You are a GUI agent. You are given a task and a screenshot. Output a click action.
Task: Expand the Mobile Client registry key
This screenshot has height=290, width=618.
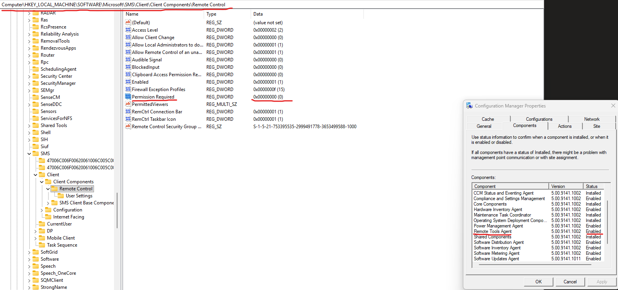point(36,238)
